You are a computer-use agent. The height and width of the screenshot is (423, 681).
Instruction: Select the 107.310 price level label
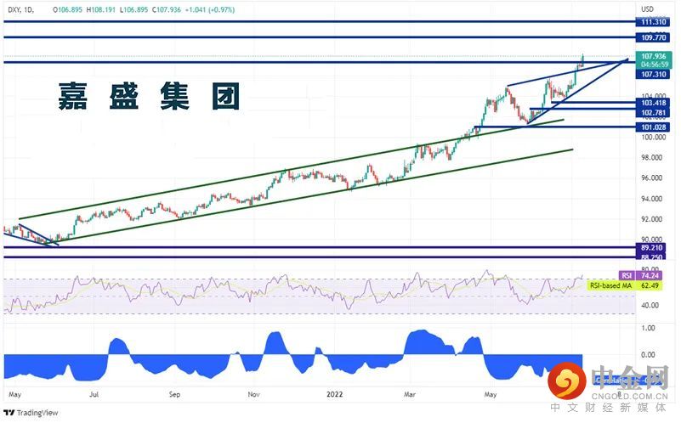click(x=653, y=74)
